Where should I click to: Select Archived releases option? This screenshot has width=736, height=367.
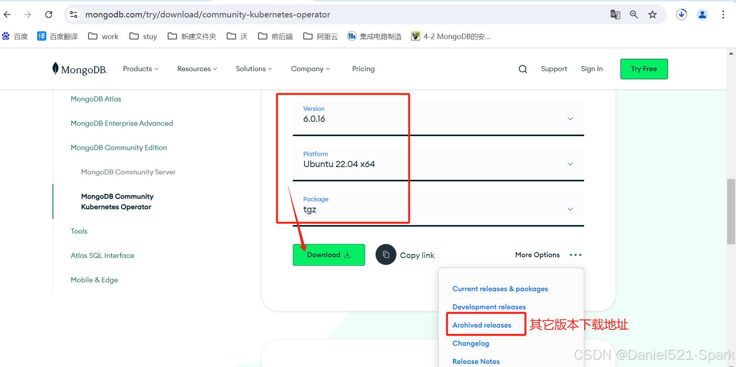click(x=482, y=325)
